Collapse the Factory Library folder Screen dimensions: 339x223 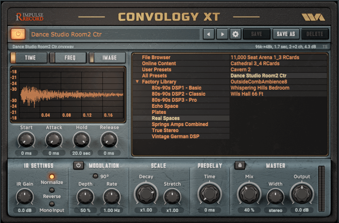(138, 82)
